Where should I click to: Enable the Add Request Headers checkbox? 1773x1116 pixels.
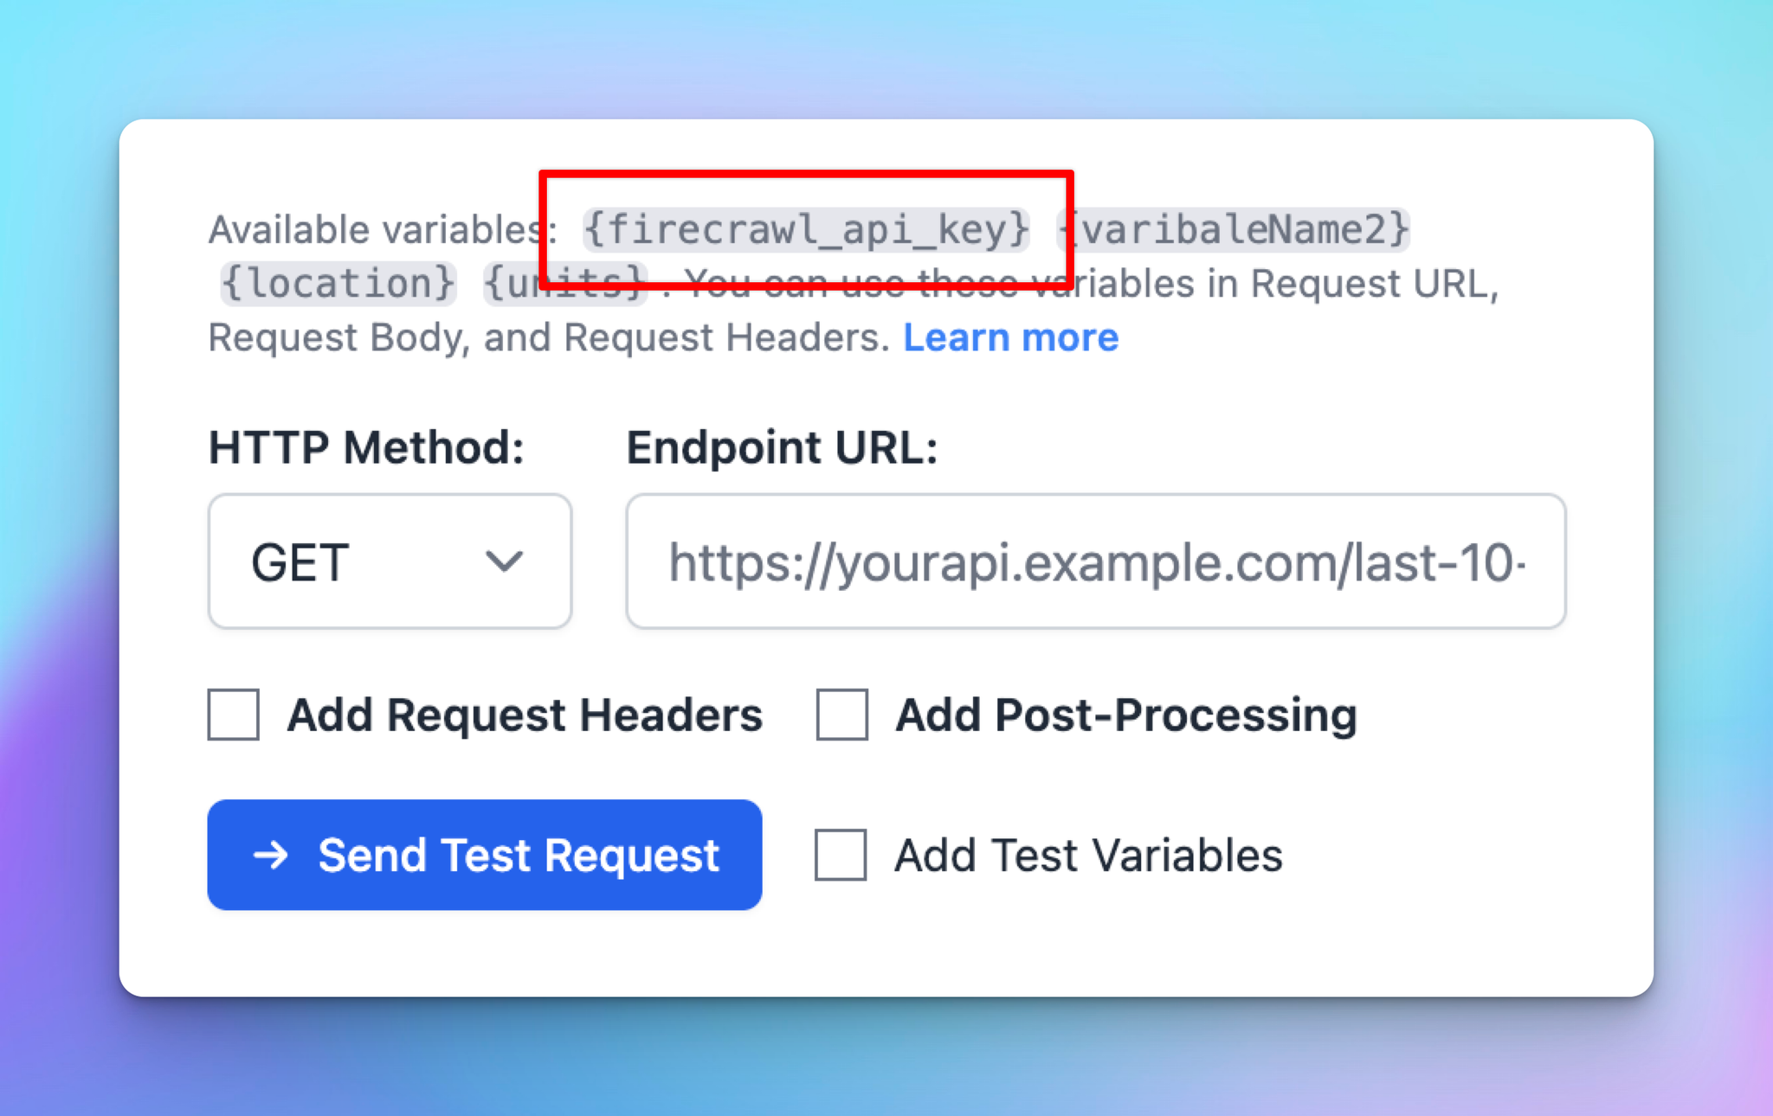coord(234,715)
